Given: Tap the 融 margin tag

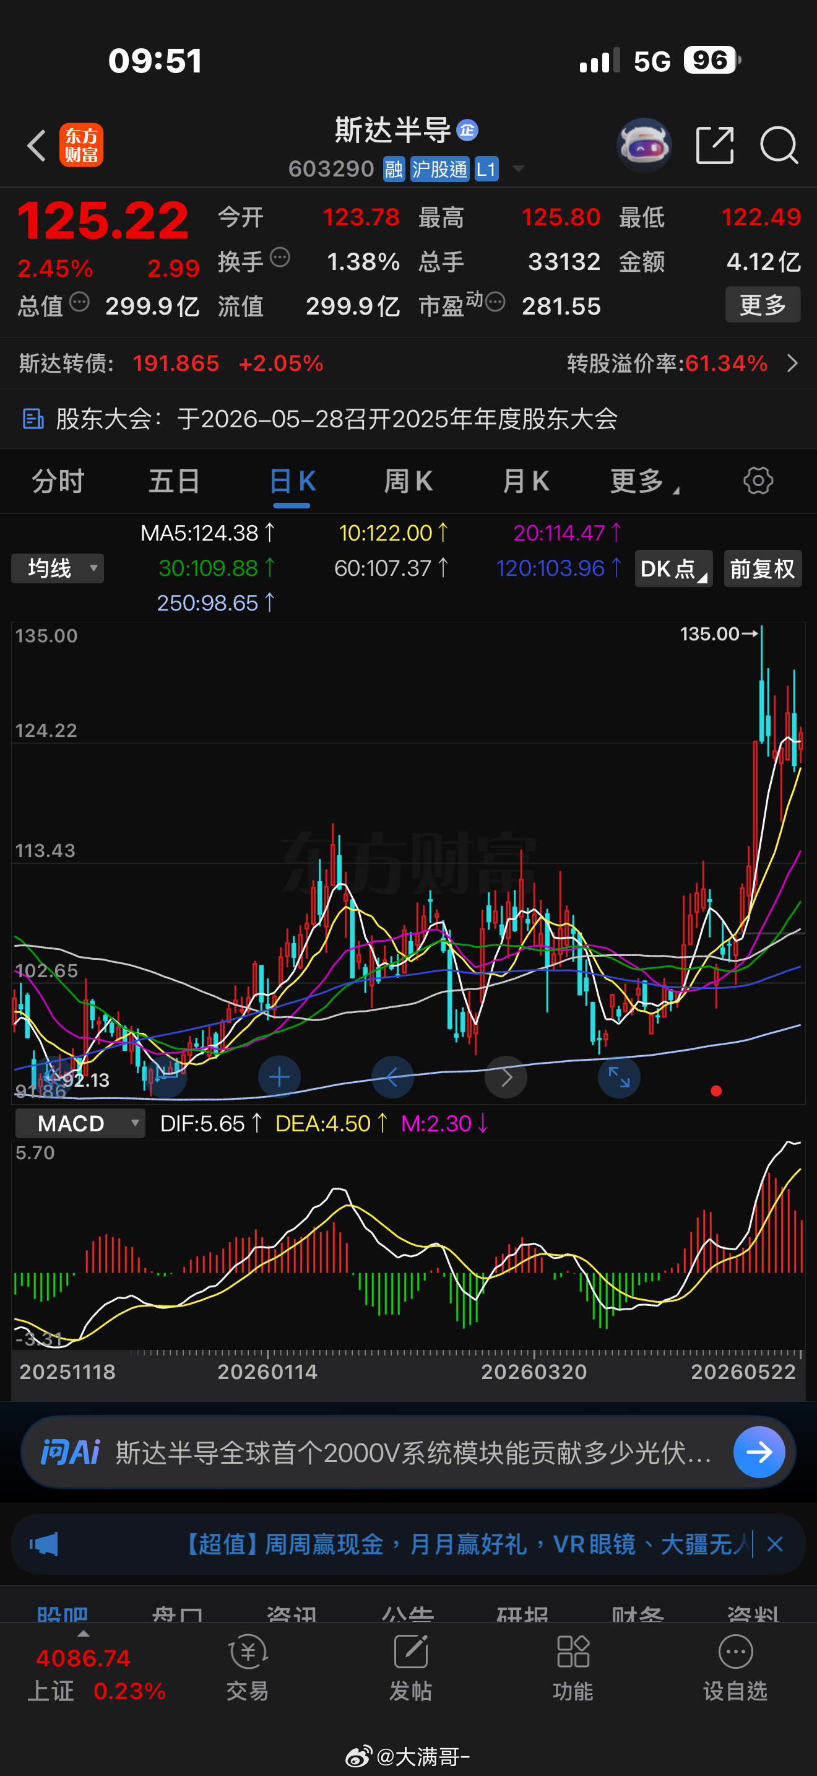Looking at the screenshot, I should click(x=394, y=169).
